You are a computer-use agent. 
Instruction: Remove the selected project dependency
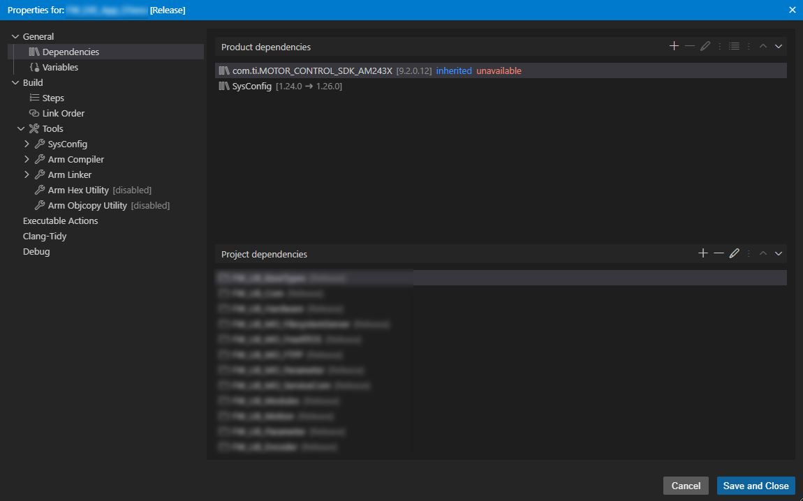click(x=719, y=253)
